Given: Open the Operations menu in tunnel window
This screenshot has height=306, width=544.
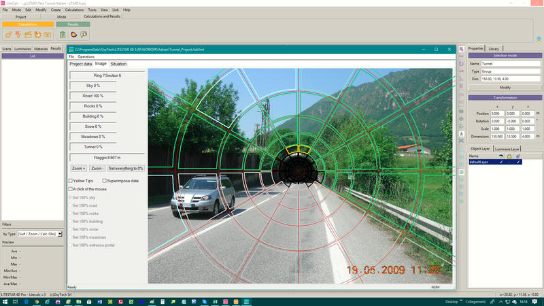Looking at the screenshot, I should coord(86,56).
